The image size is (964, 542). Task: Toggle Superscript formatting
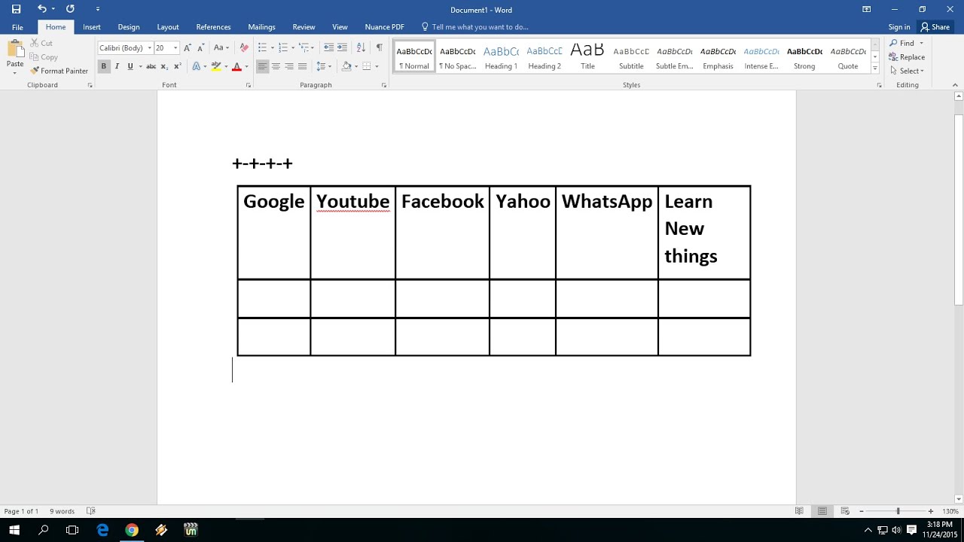tap(176, 66)
